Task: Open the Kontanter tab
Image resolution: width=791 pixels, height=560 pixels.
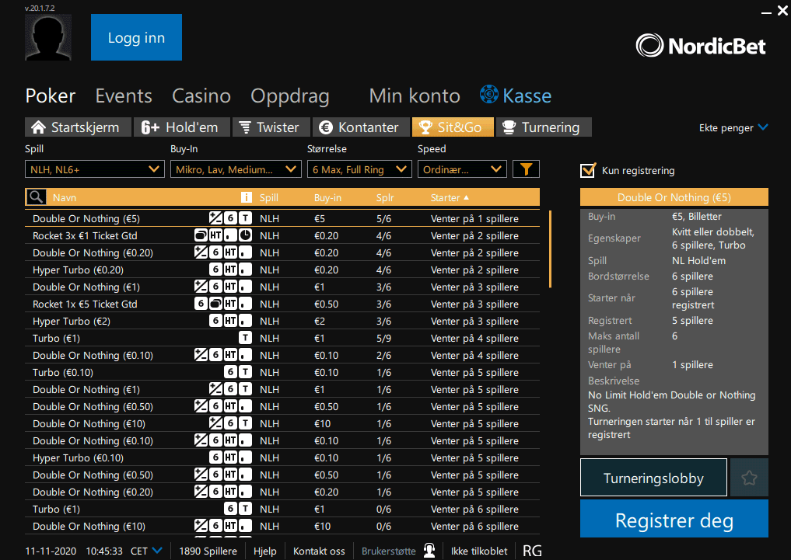Action: (361, 127)
